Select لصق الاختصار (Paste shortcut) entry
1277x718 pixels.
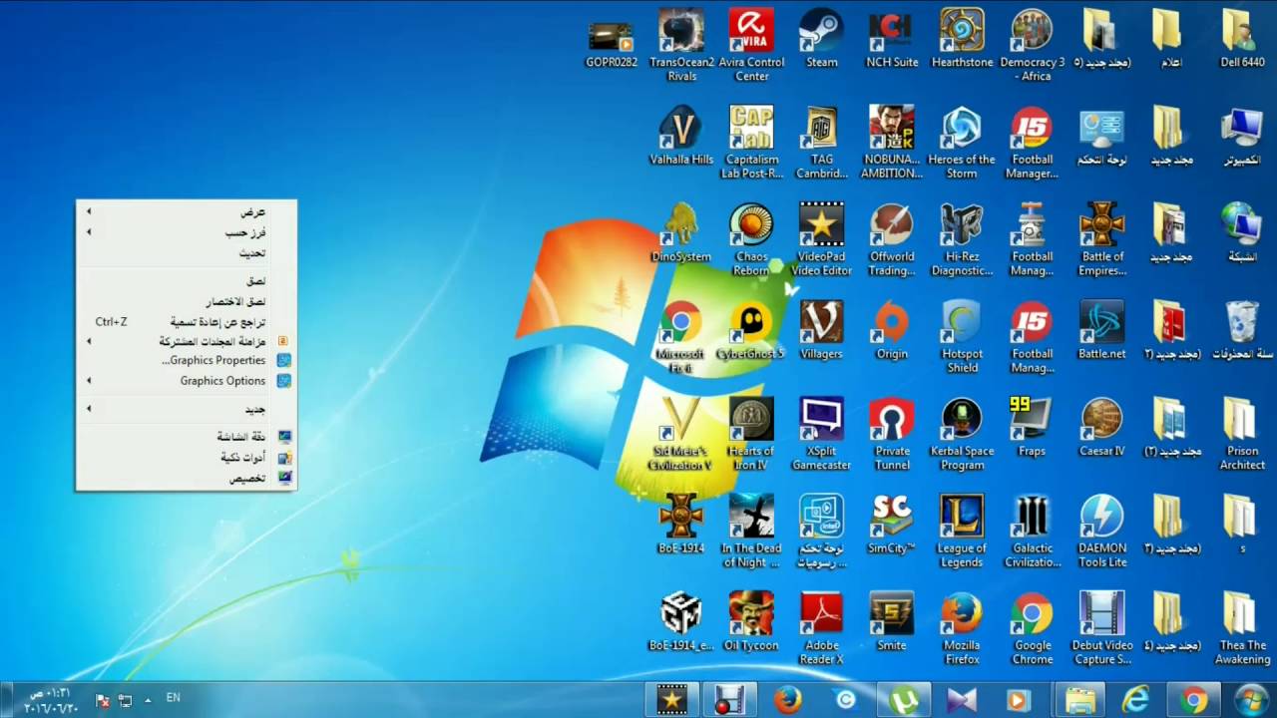[x=186, y=301]
